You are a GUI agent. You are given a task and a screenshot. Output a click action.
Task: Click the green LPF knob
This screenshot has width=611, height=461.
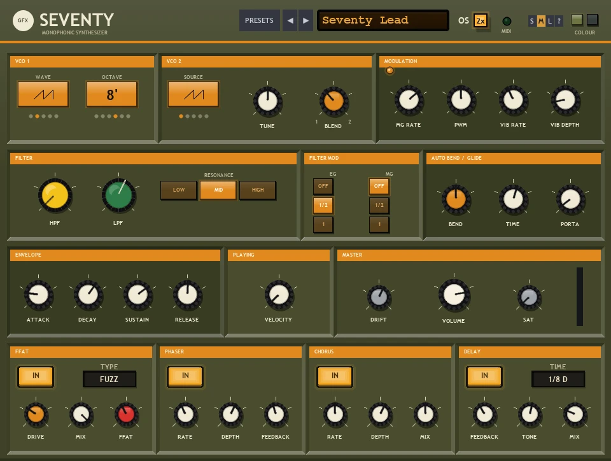[x=119, y=195]
